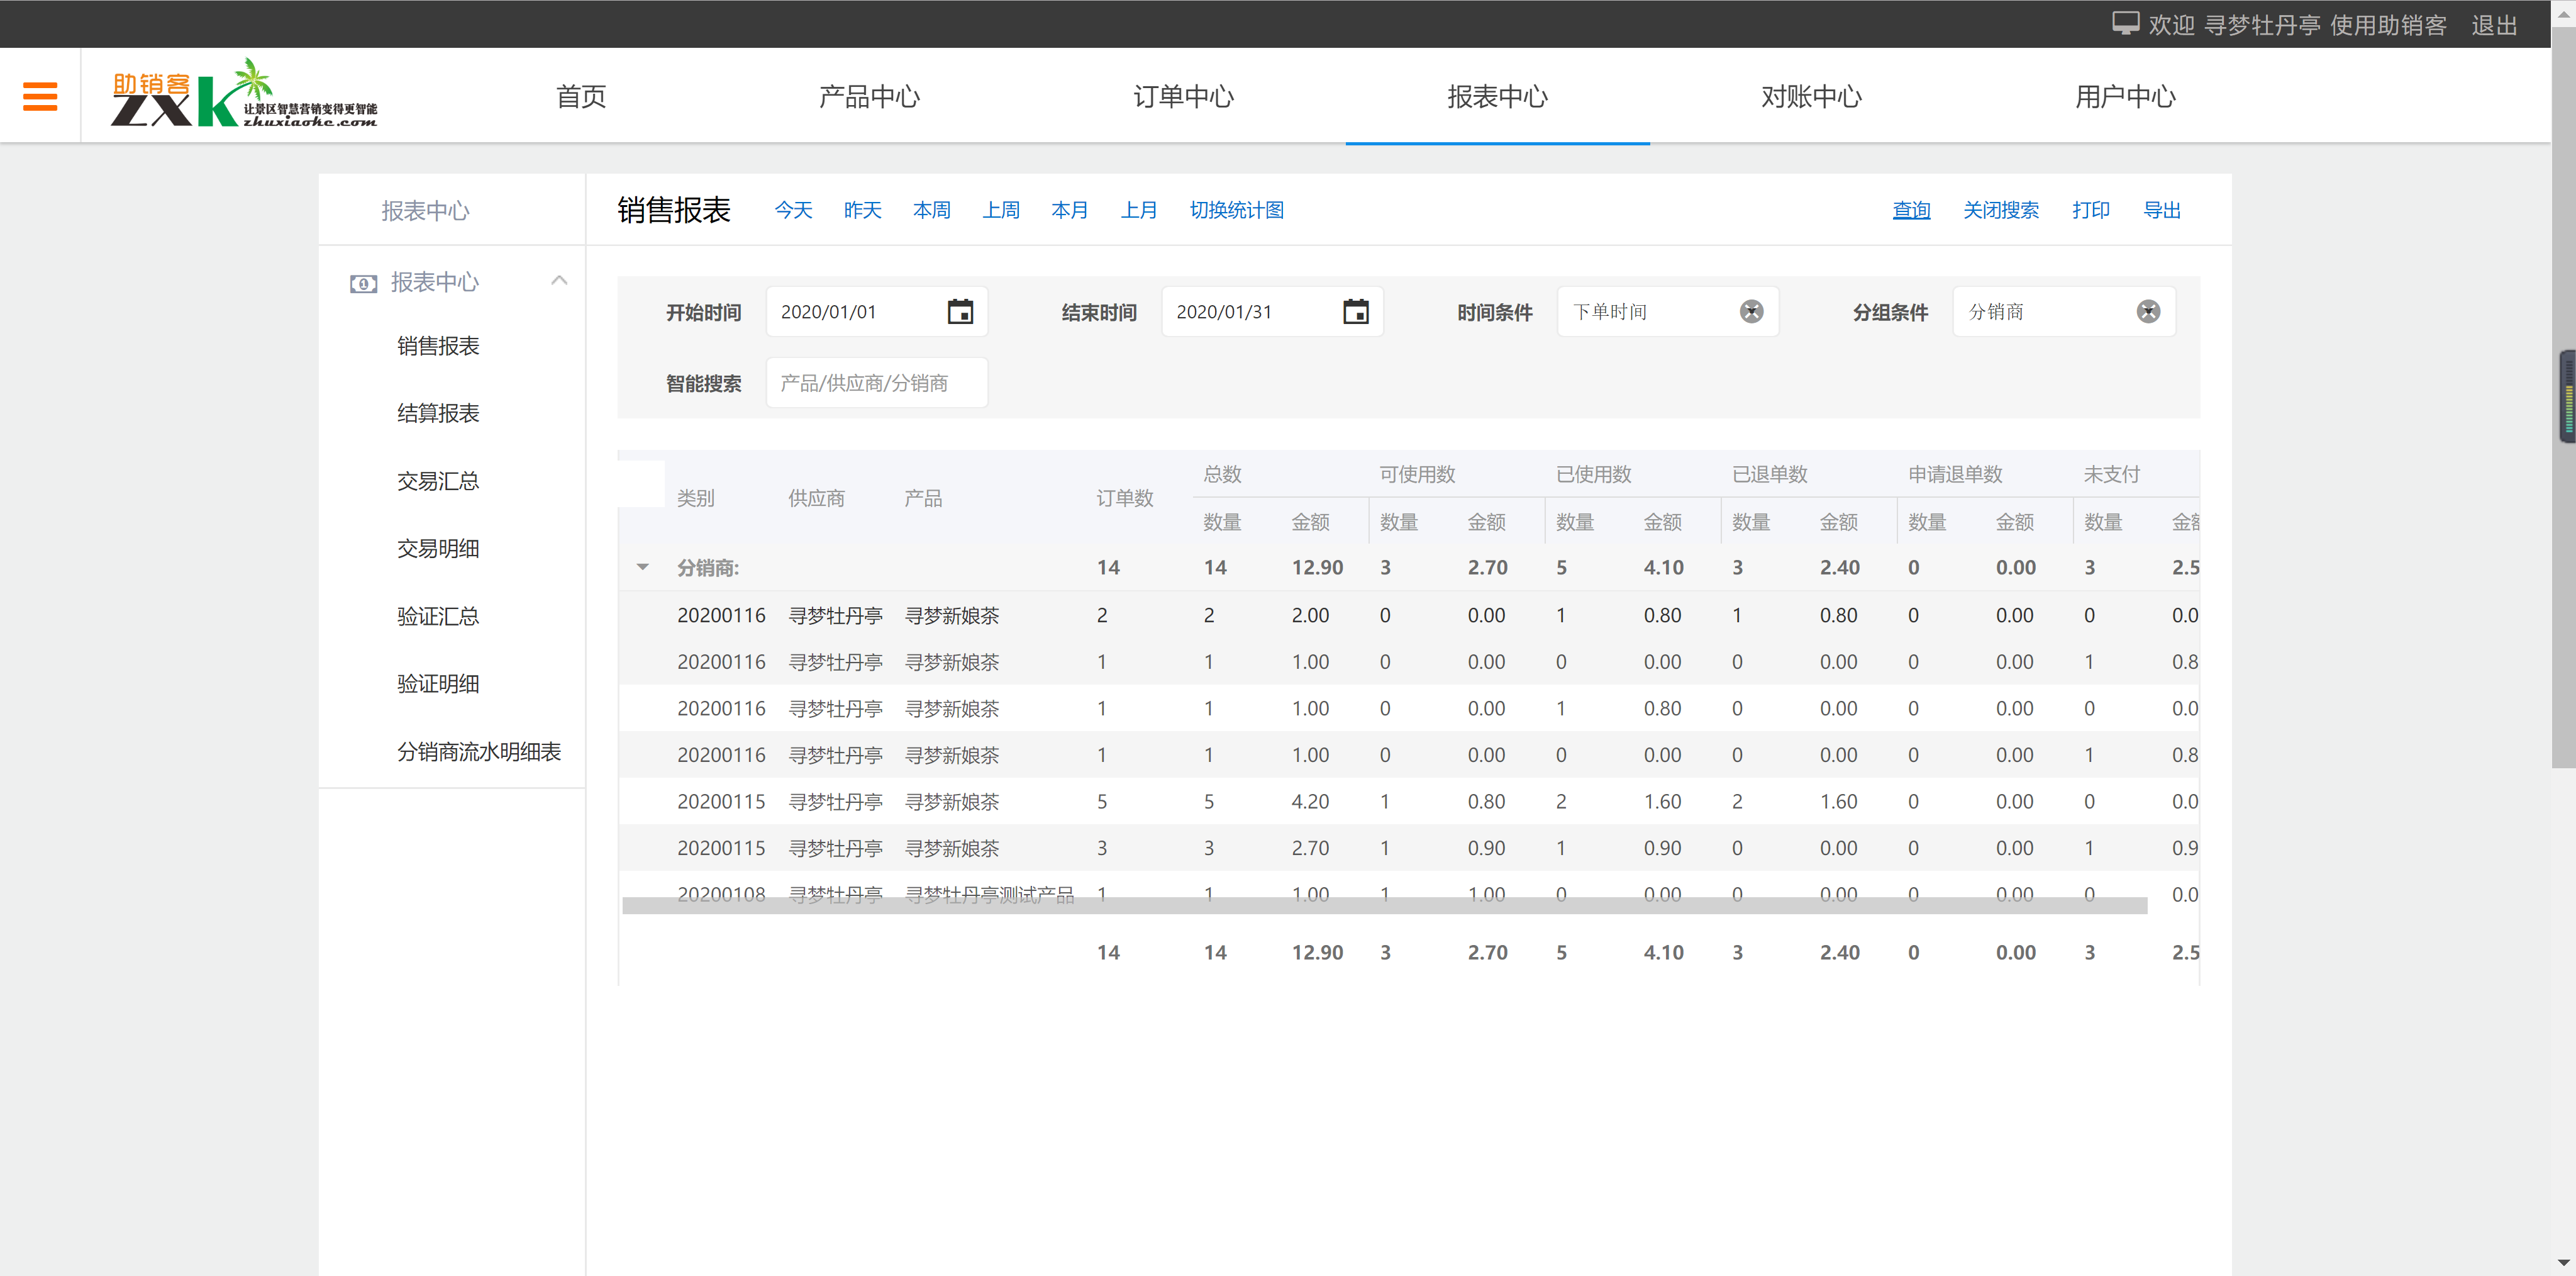The width and height of the screenshot is (2576, 1276).
Task: Collapse the 报表中心 sidebar section
Action: tap(559, 281)
